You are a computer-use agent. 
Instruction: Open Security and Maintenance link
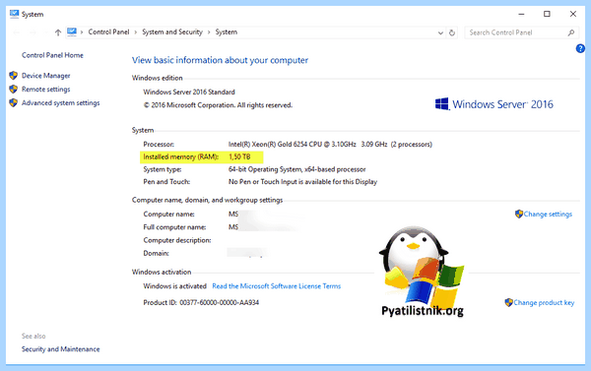(60, 349)
